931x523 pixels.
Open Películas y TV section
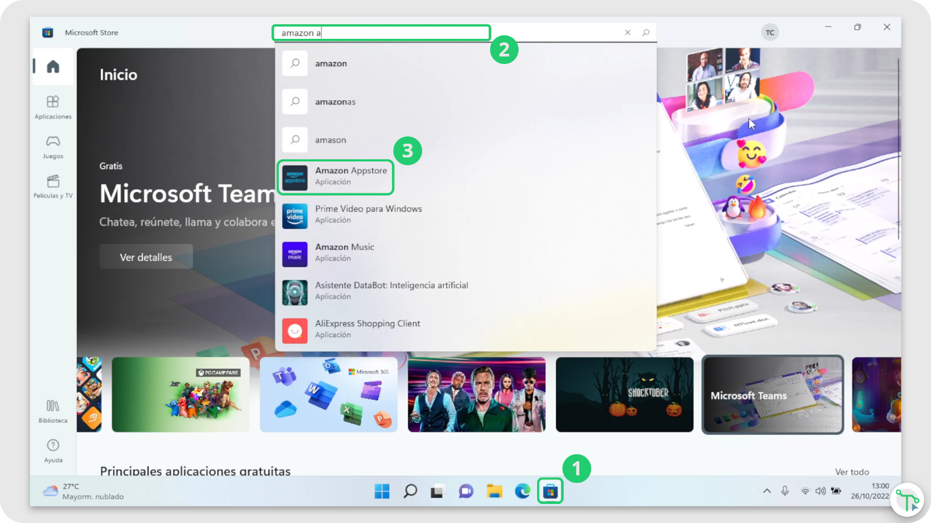(52, 186)
